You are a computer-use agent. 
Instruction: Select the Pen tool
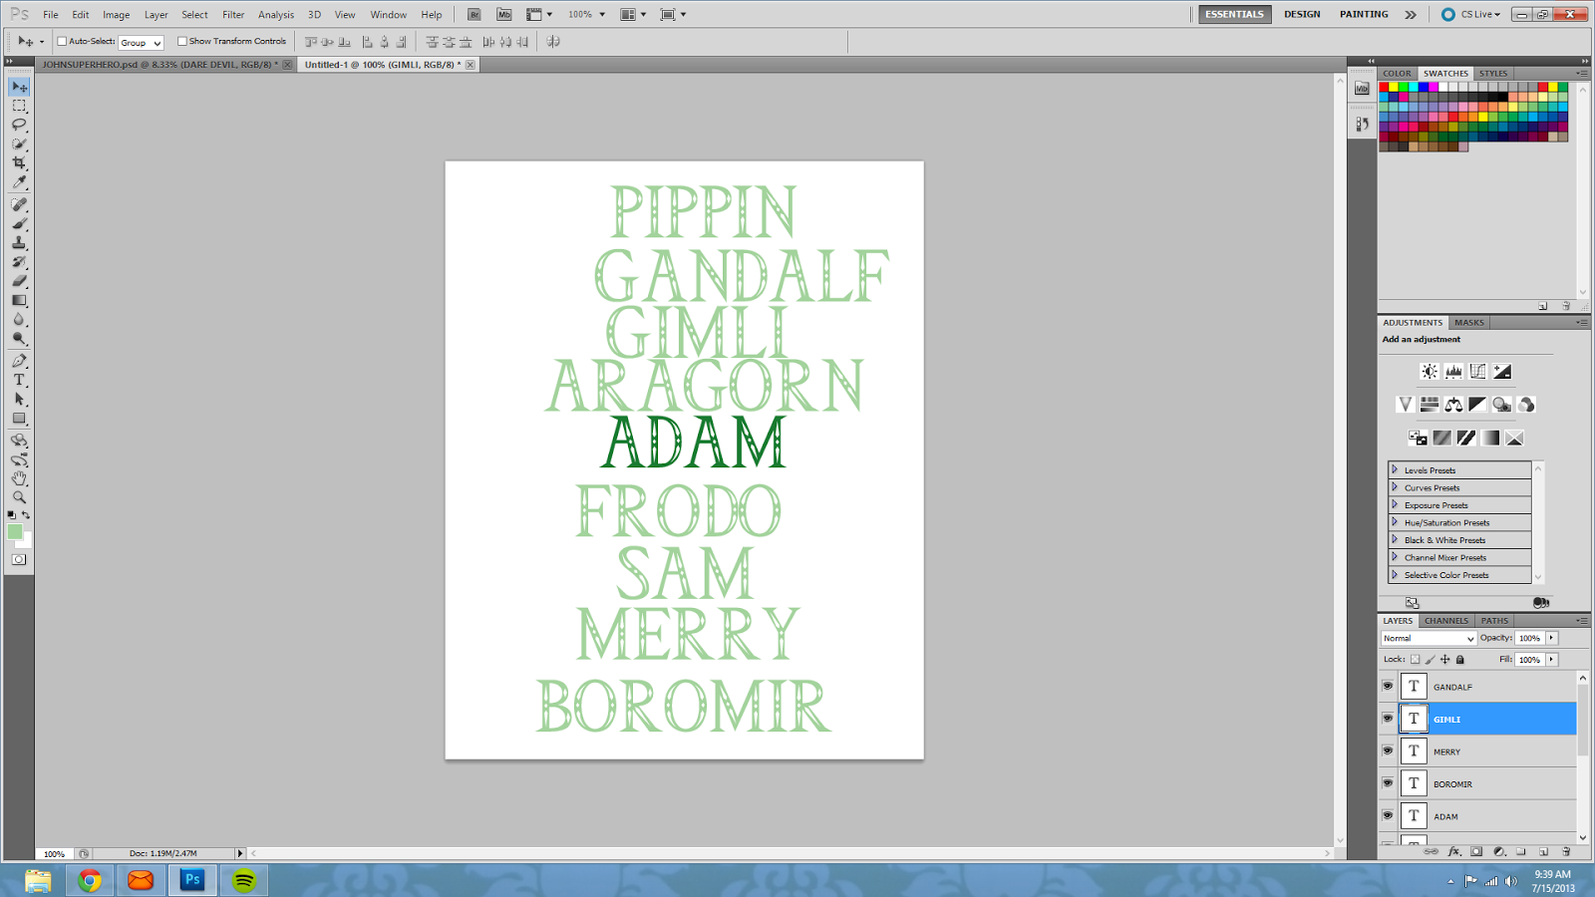[x=19, y=361]
